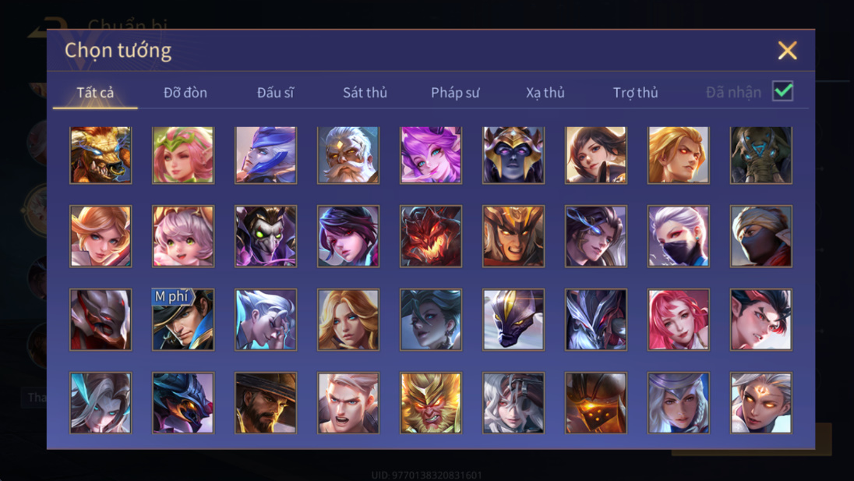Pick the purple-haired girl hero portrait

coord(430,155)
